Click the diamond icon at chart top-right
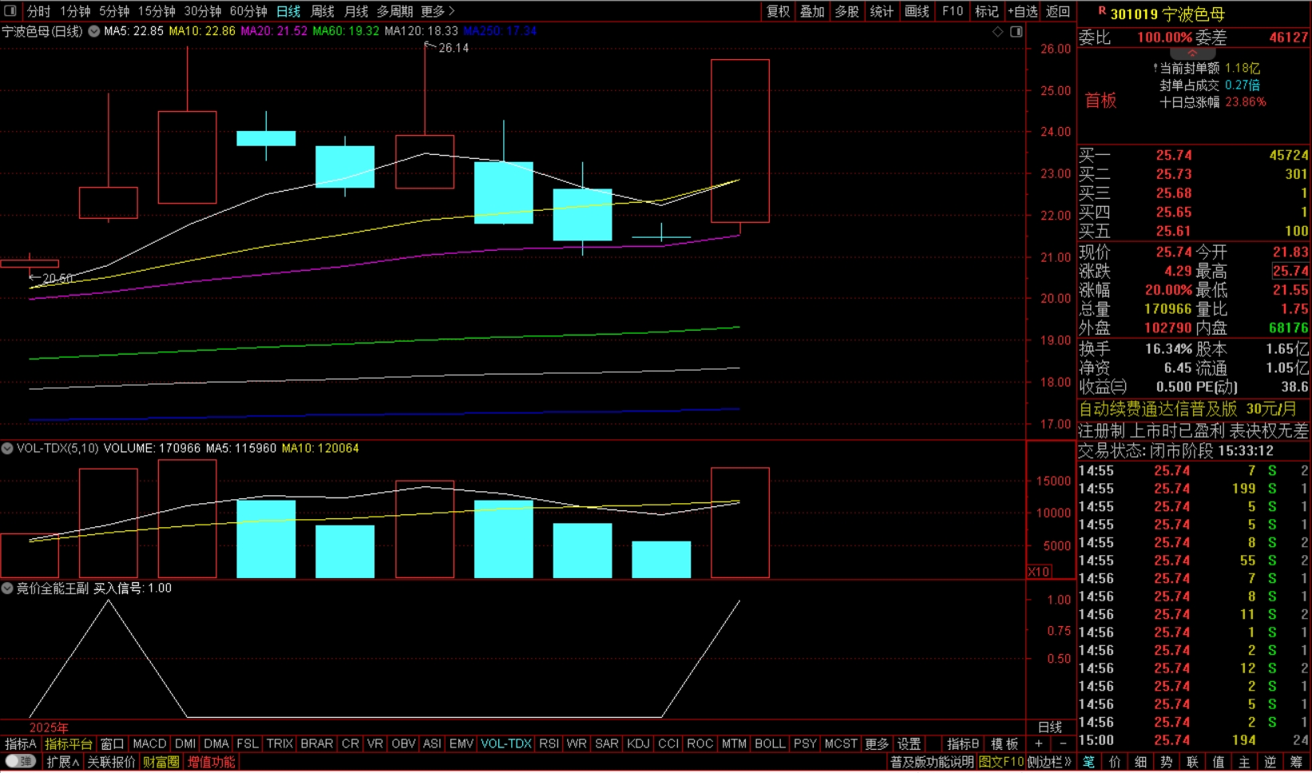The height and width of the screenshot is (773, 1312). click(997, 31)
